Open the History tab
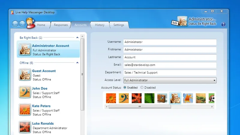The image size is (240, 135). 100,25
